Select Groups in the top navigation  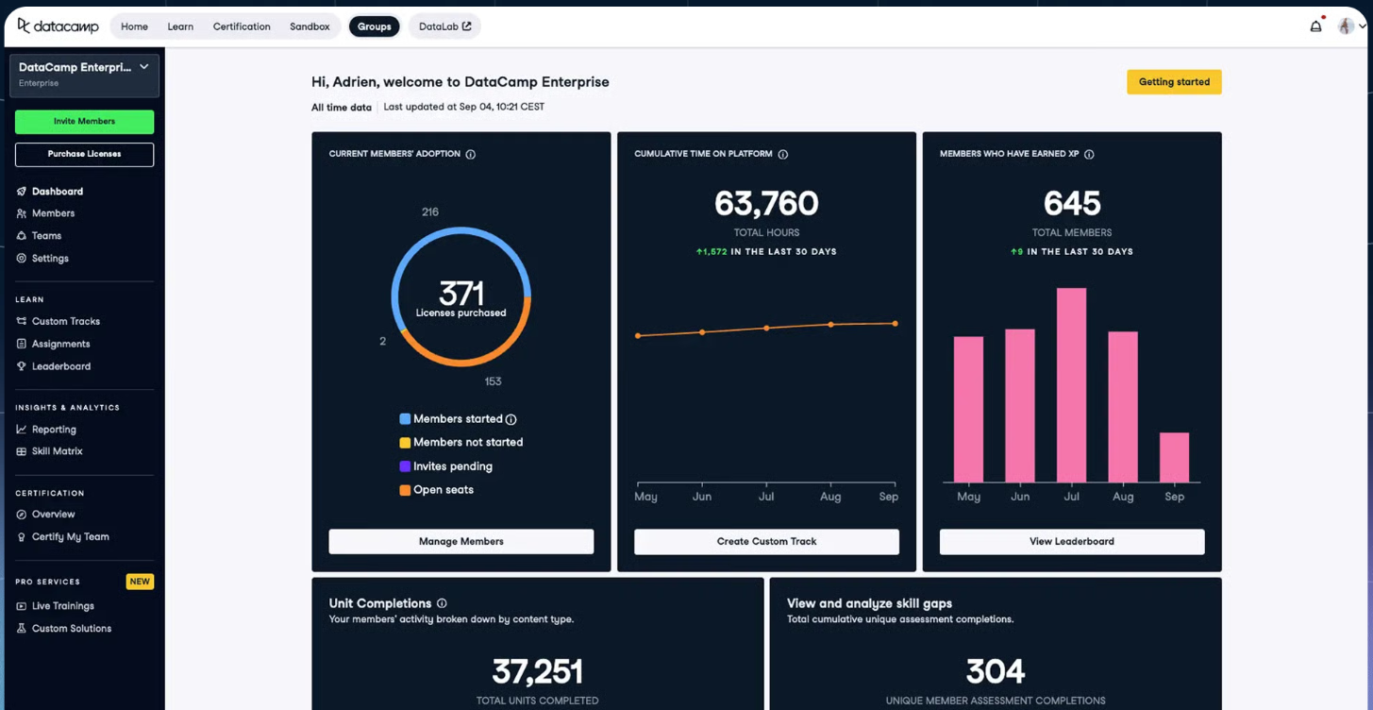374,26
